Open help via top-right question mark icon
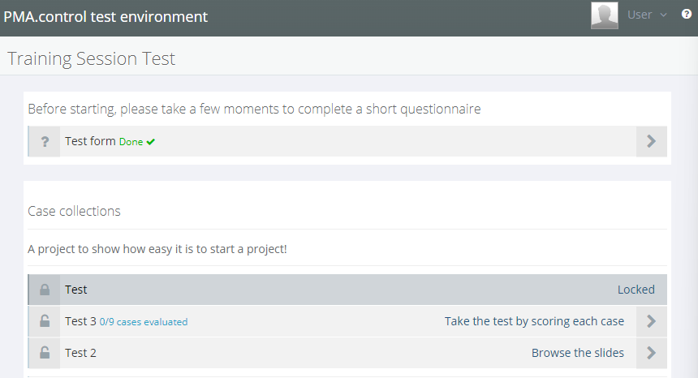Viewport: 698px width, 378px height. click(x=687, y=15)
